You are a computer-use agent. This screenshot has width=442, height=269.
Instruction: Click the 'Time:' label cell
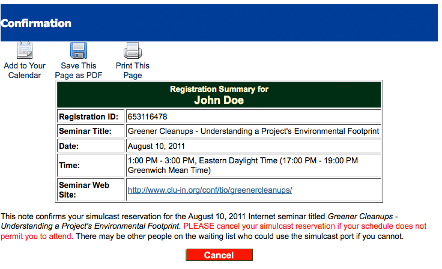coord(91,165)
